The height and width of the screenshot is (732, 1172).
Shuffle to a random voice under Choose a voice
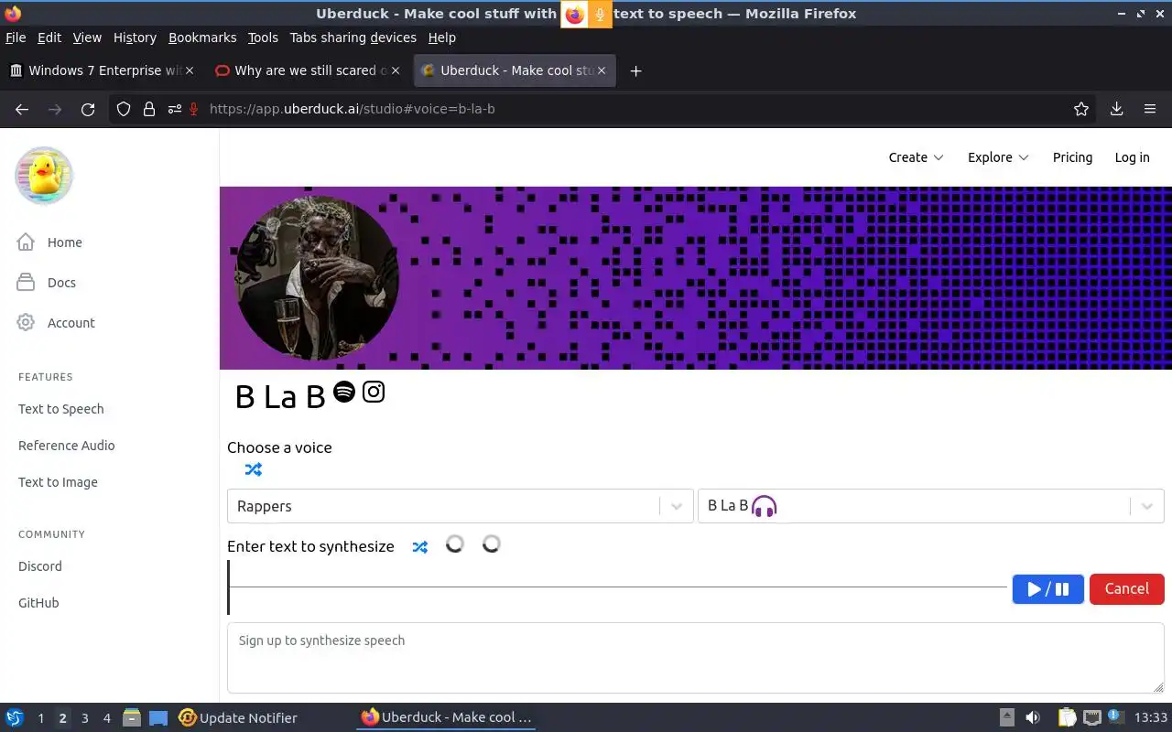point(254,469)
